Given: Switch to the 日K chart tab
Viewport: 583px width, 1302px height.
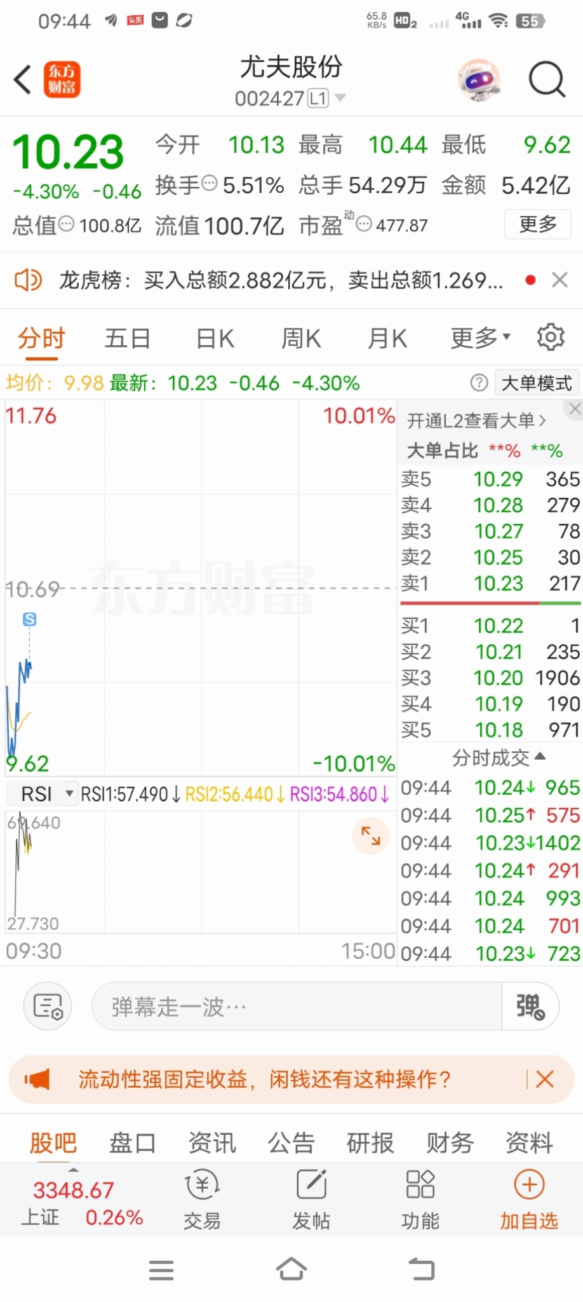Looking at the screenshot, I should click(215, 338).
